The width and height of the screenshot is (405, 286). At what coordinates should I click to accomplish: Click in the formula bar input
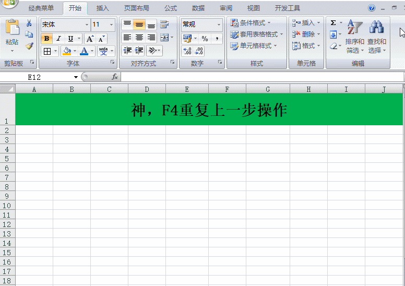pyautogui.click(x=262, y=77)
